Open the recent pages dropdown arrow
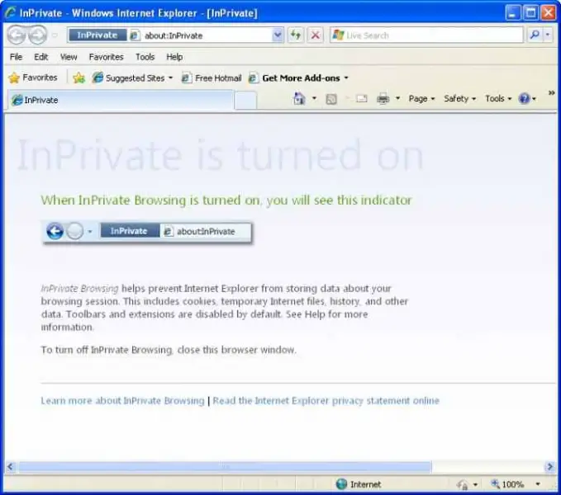The height and width of the screenshot is (495, 561). tap(55, 35)
